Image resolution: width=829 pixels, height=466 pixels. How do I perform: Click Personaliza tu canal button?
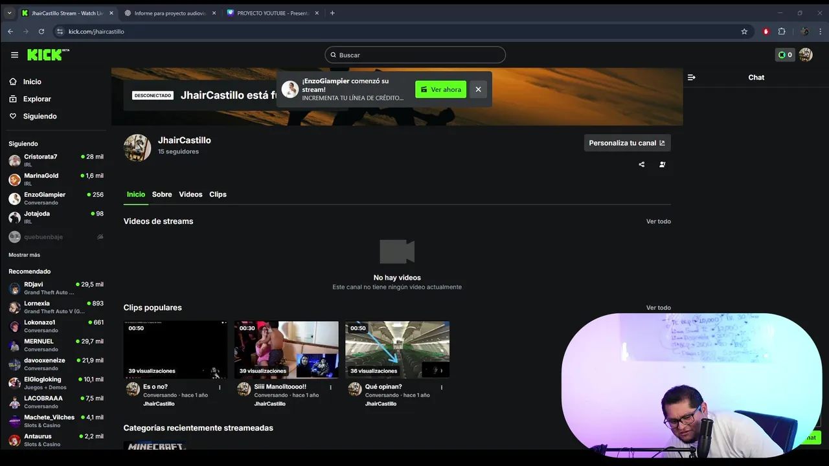pyautogui.click(x=627, y=143)
